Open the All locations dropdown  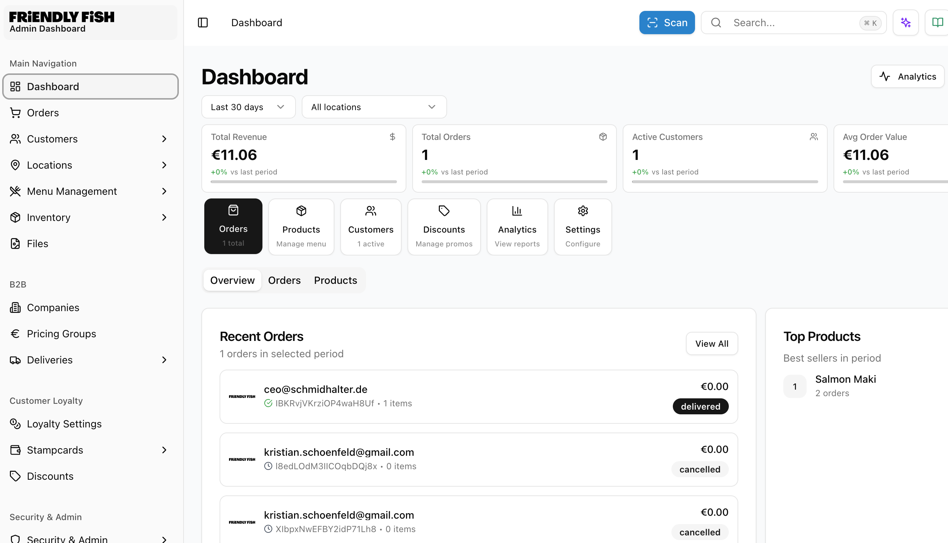374,107
